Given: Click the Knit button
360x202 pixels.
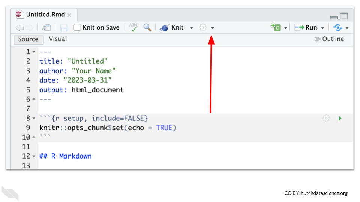Looking at the screenshot, I should (x=171, y=27).
